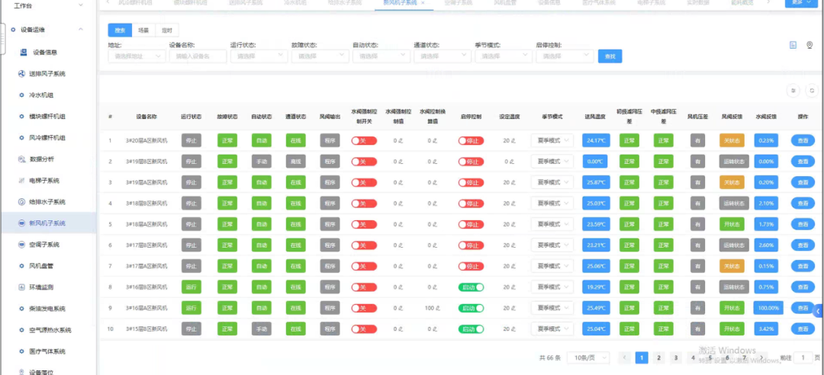
Task: Toggle 水阀强制控制开关 switch in row 5
Action: 364,224
